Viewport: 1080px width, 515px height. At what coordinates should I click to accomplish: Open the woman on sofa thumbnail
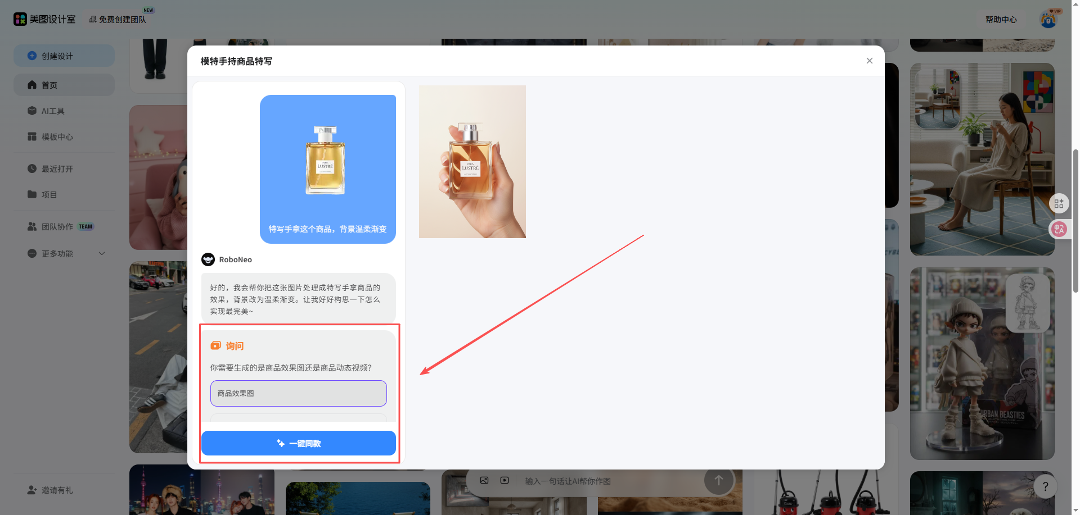982,159
